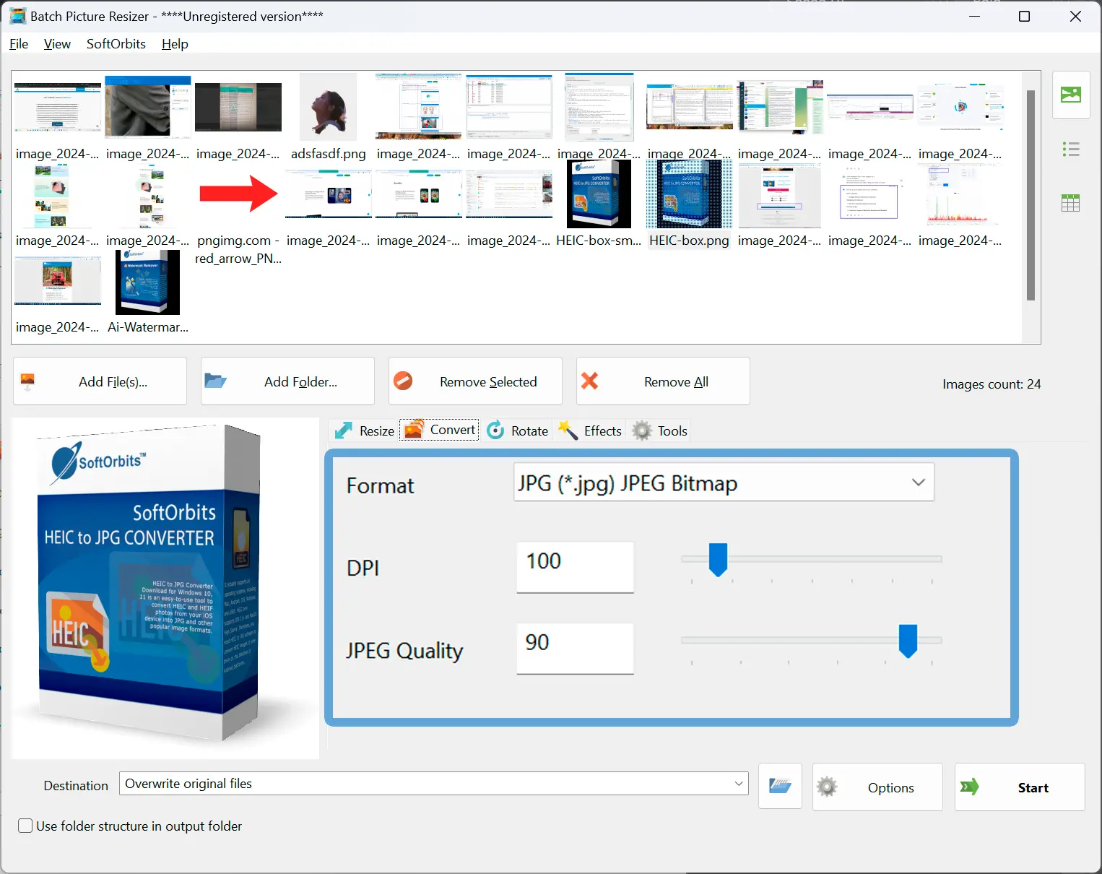This screenshot has height=874, width=1102.
Task: Select the red arrow pngimg.com thumbnail
Action: click(238, 213)
